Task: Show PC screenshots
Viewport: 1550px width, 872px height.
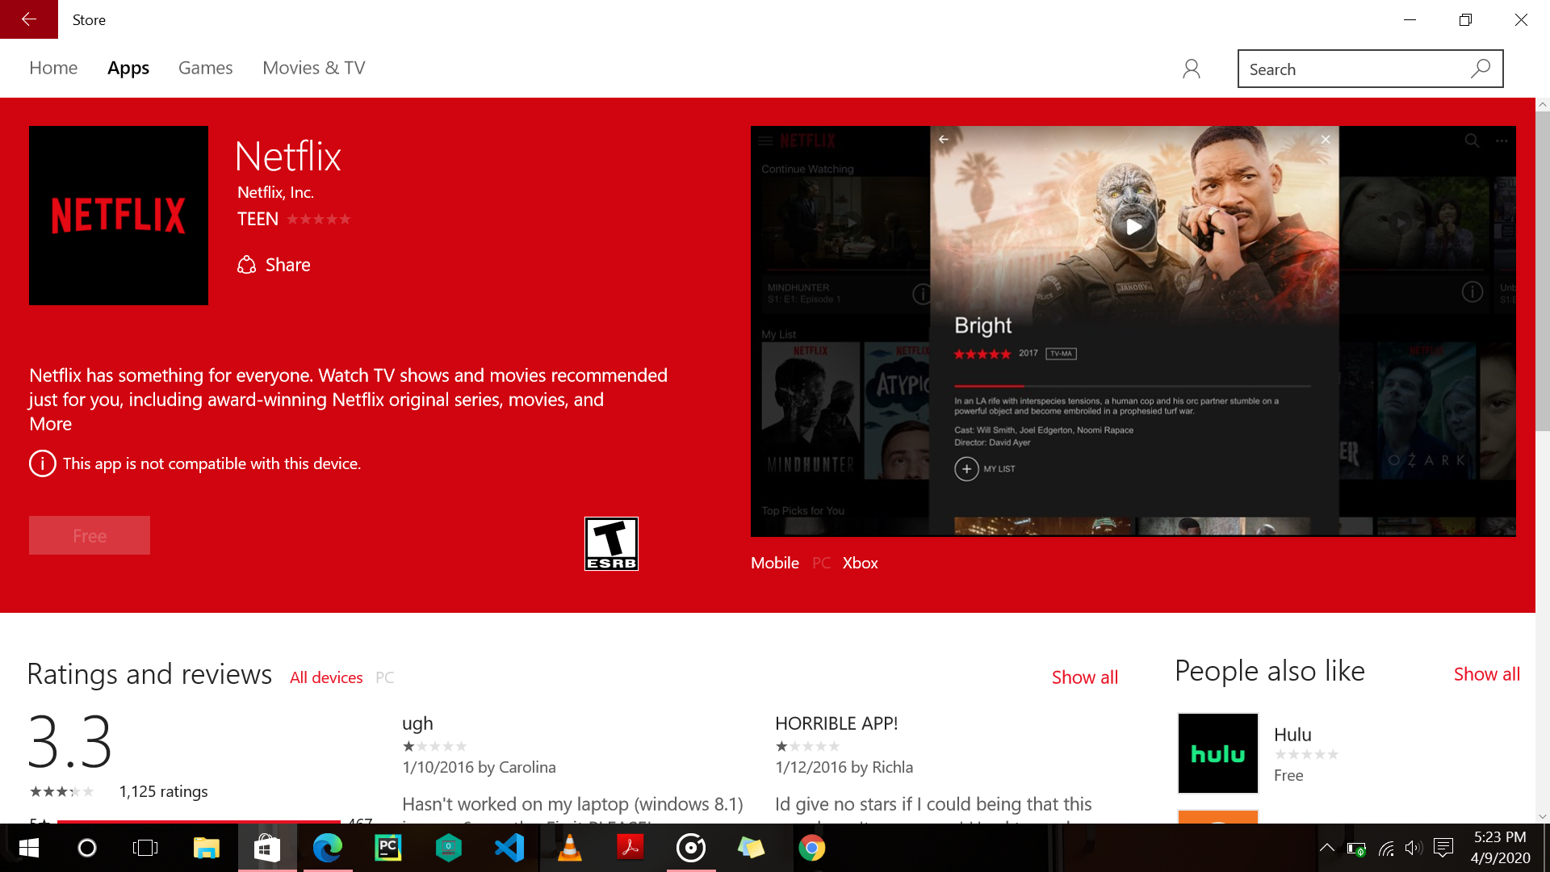Action: tap(821, 563)
